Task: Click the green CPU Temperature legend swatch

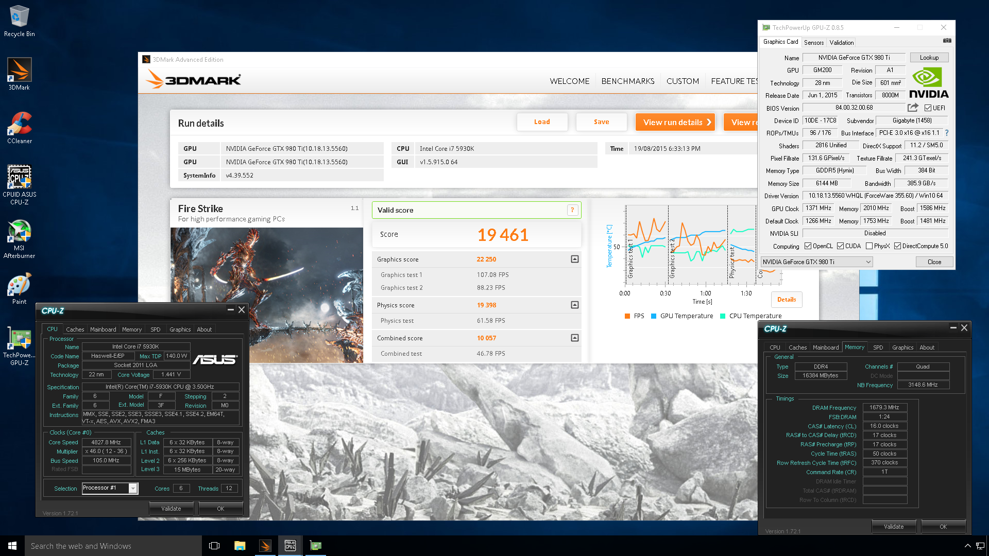Action: pos(723,316)
